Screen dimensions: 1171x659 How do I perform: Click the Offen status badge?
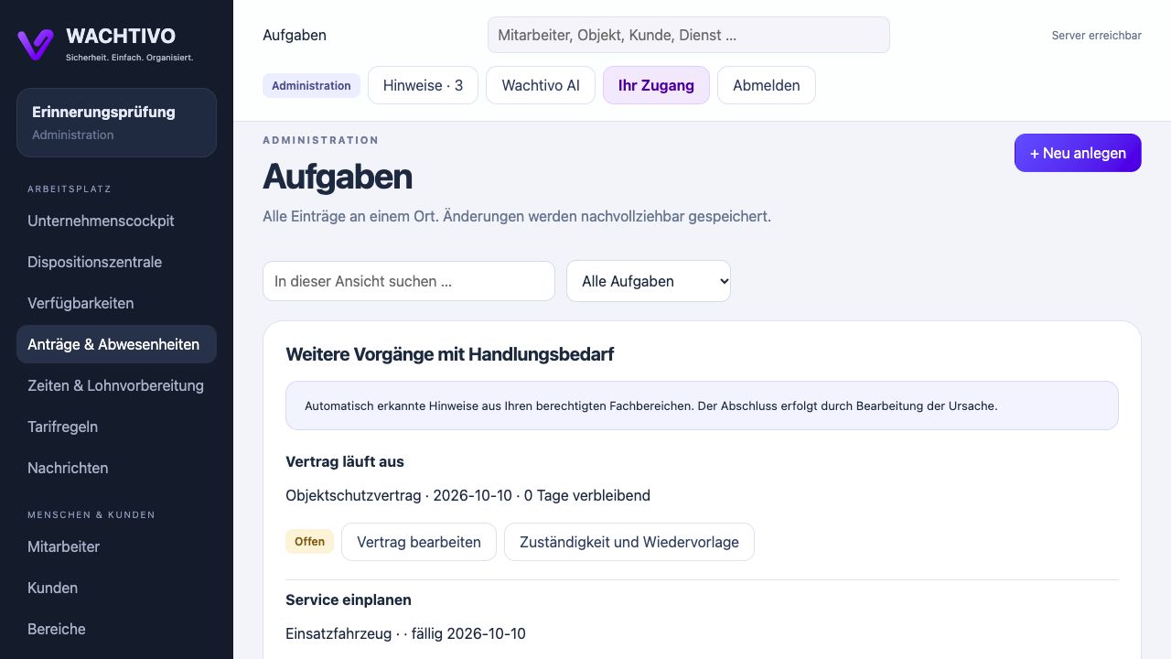coord(309,542)
